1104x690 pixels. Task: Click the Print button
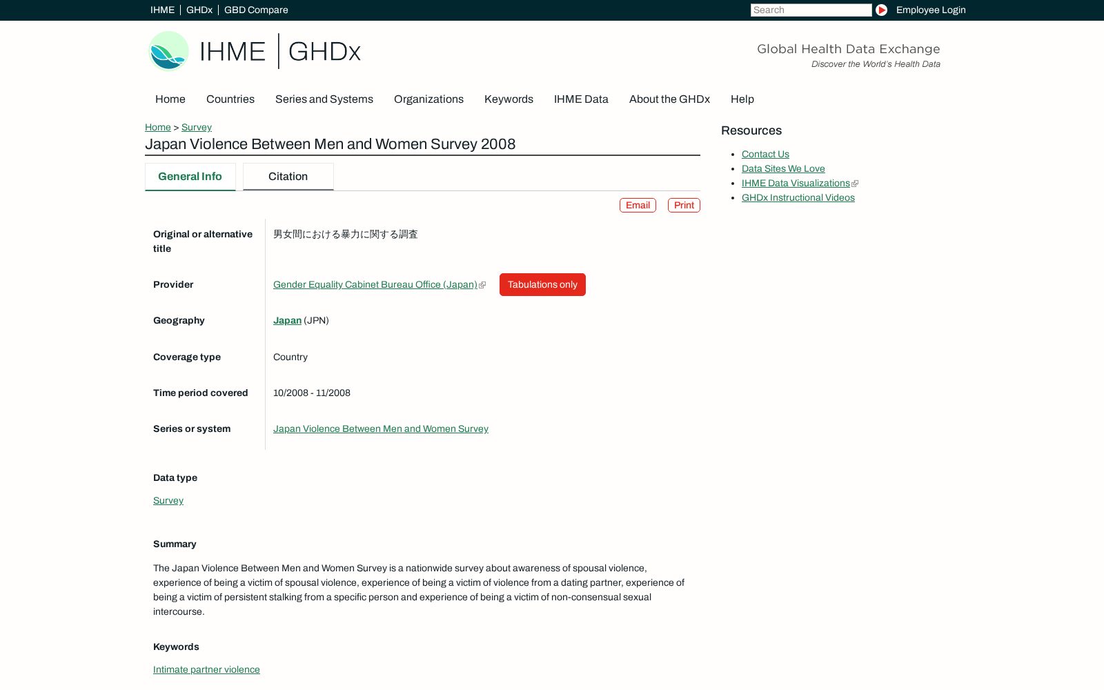(x=684, y=206)
